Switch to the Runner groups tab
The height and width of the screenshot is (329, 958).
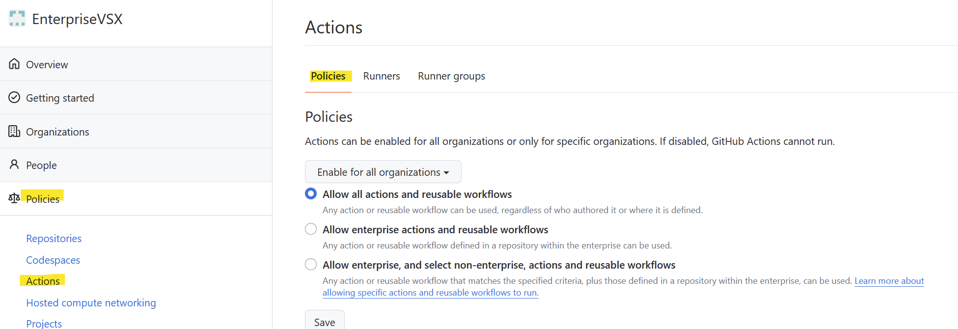pyautogui.click(x=451, y=76)
